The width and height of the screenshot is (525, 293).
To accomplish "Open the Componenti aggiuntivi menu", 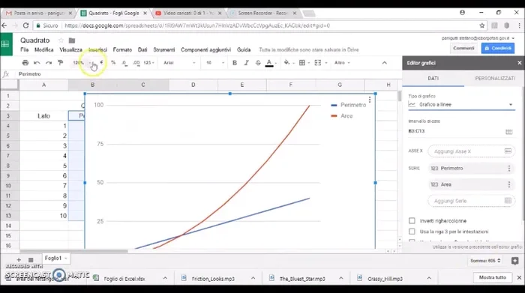I will 205,50.
